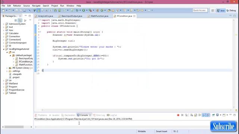Click Open Console icon in console toolbar
The image size is (239, 134).
224,115
